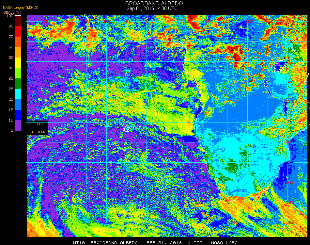Click the 'NO RET' legend box entry
The width and height of the screenshot is (310, 245).
click(30, 128)
